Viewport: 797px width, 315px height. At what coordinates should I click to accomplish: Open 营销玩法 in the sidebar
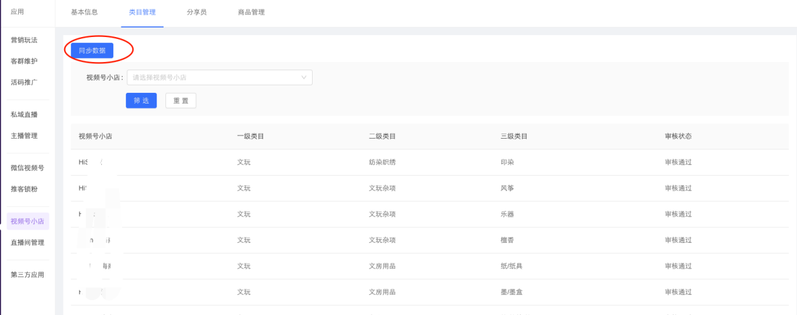pyautogui.click(x=24, y=40)
